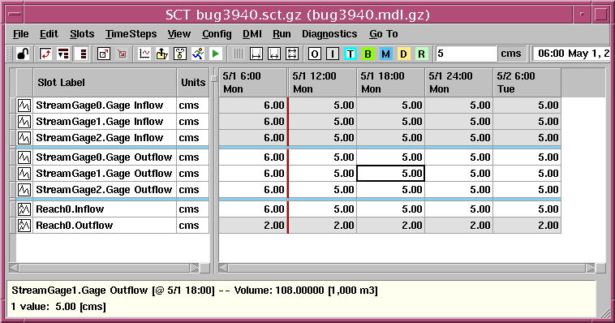
Task: Open the plot chart icon
Action: click(144, 54)
